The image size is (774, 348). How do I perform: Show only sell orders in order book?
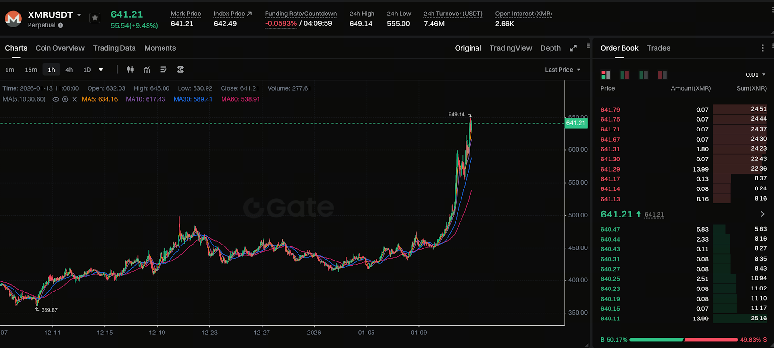pos(662,74)
